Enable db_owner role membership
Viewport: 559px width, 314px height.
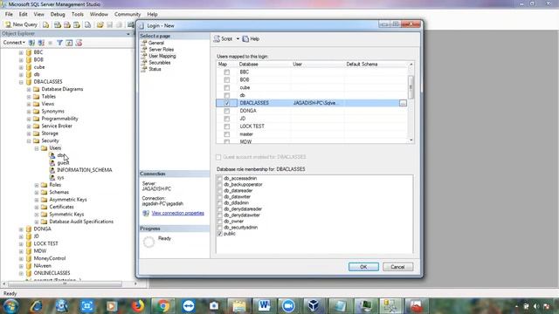coord(219,222)
